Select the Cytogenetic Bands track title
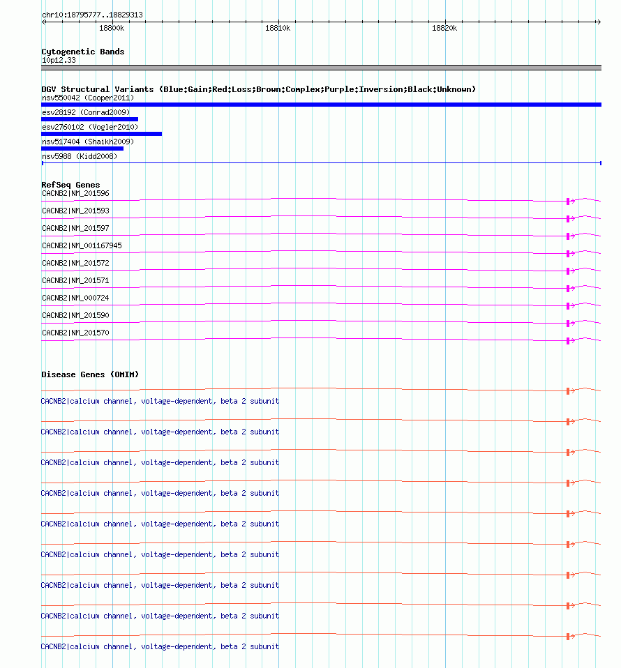This screenshot has width=621, height=668. [x=83, y=52]
